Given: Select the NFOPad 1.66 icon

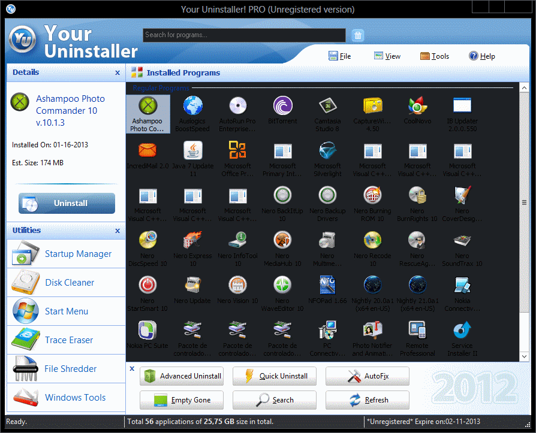Looking at the screenshot, I should click(x=327, y=286).
